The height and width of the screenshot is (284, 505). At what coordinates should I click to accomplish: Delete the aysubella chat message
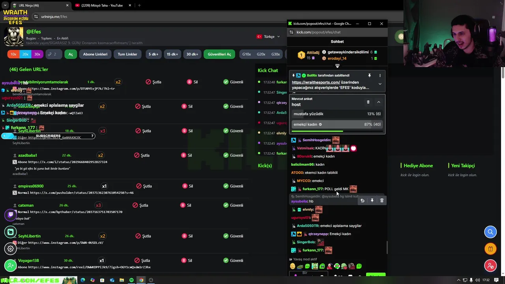click(x=382, y=200)
